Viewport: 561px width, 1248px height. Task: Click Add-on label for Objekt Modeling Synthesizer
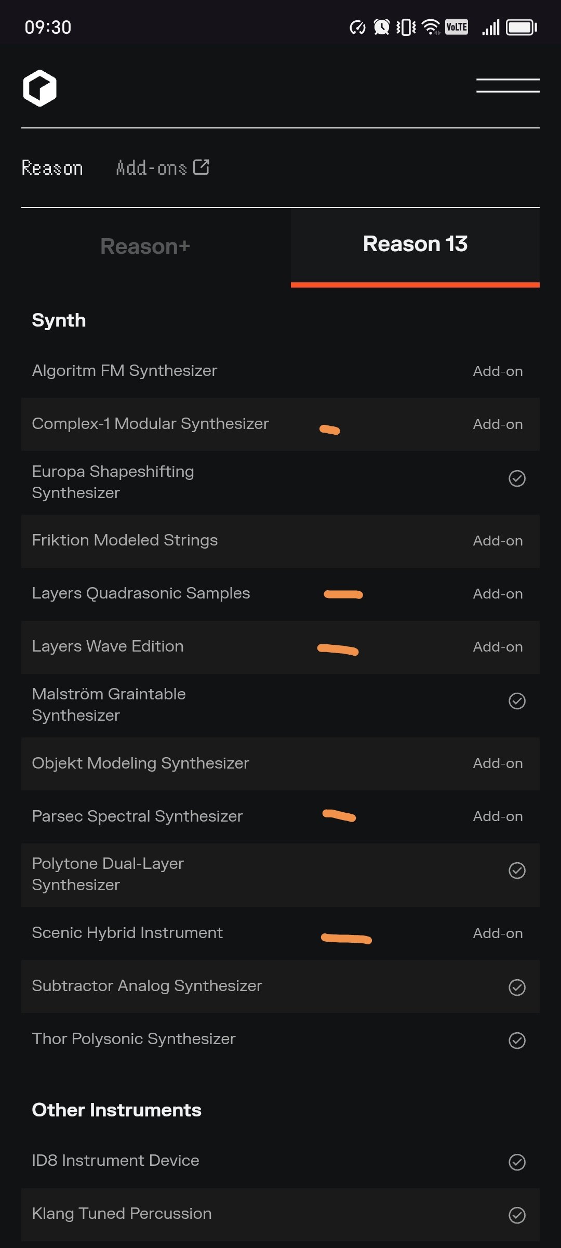point(498,763)
